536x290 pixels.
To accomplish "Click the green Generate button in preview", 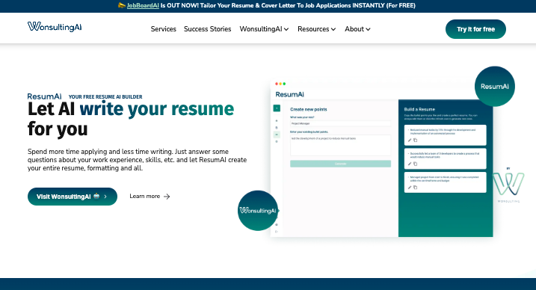I will [x=340, y=164].
